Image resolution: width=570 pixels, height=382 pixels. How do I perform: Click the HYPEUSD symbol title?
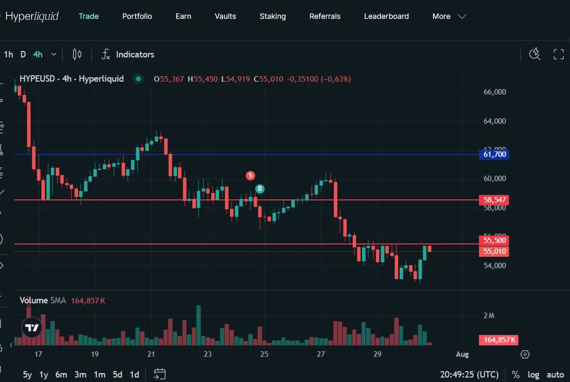[72, 79]
